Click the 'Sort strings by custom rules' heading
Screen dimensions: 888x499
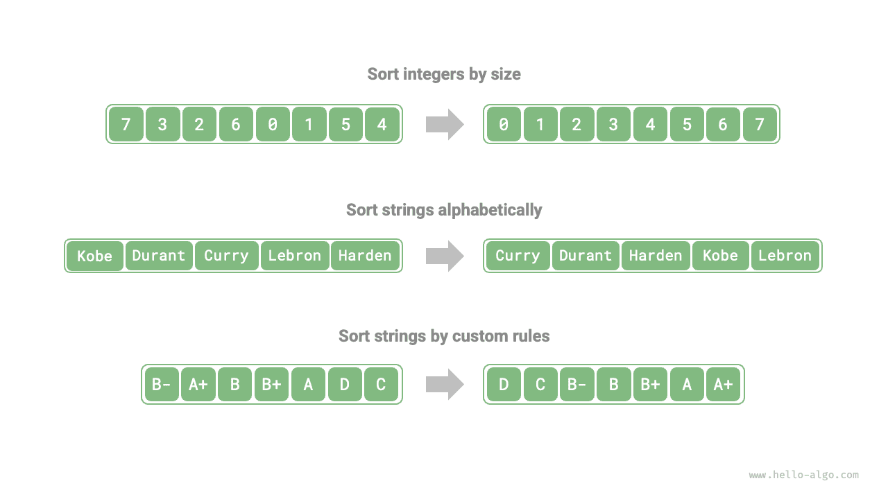click(444, 336)
